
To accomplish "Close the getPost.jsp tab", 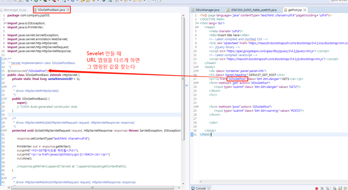I will 305,10.
